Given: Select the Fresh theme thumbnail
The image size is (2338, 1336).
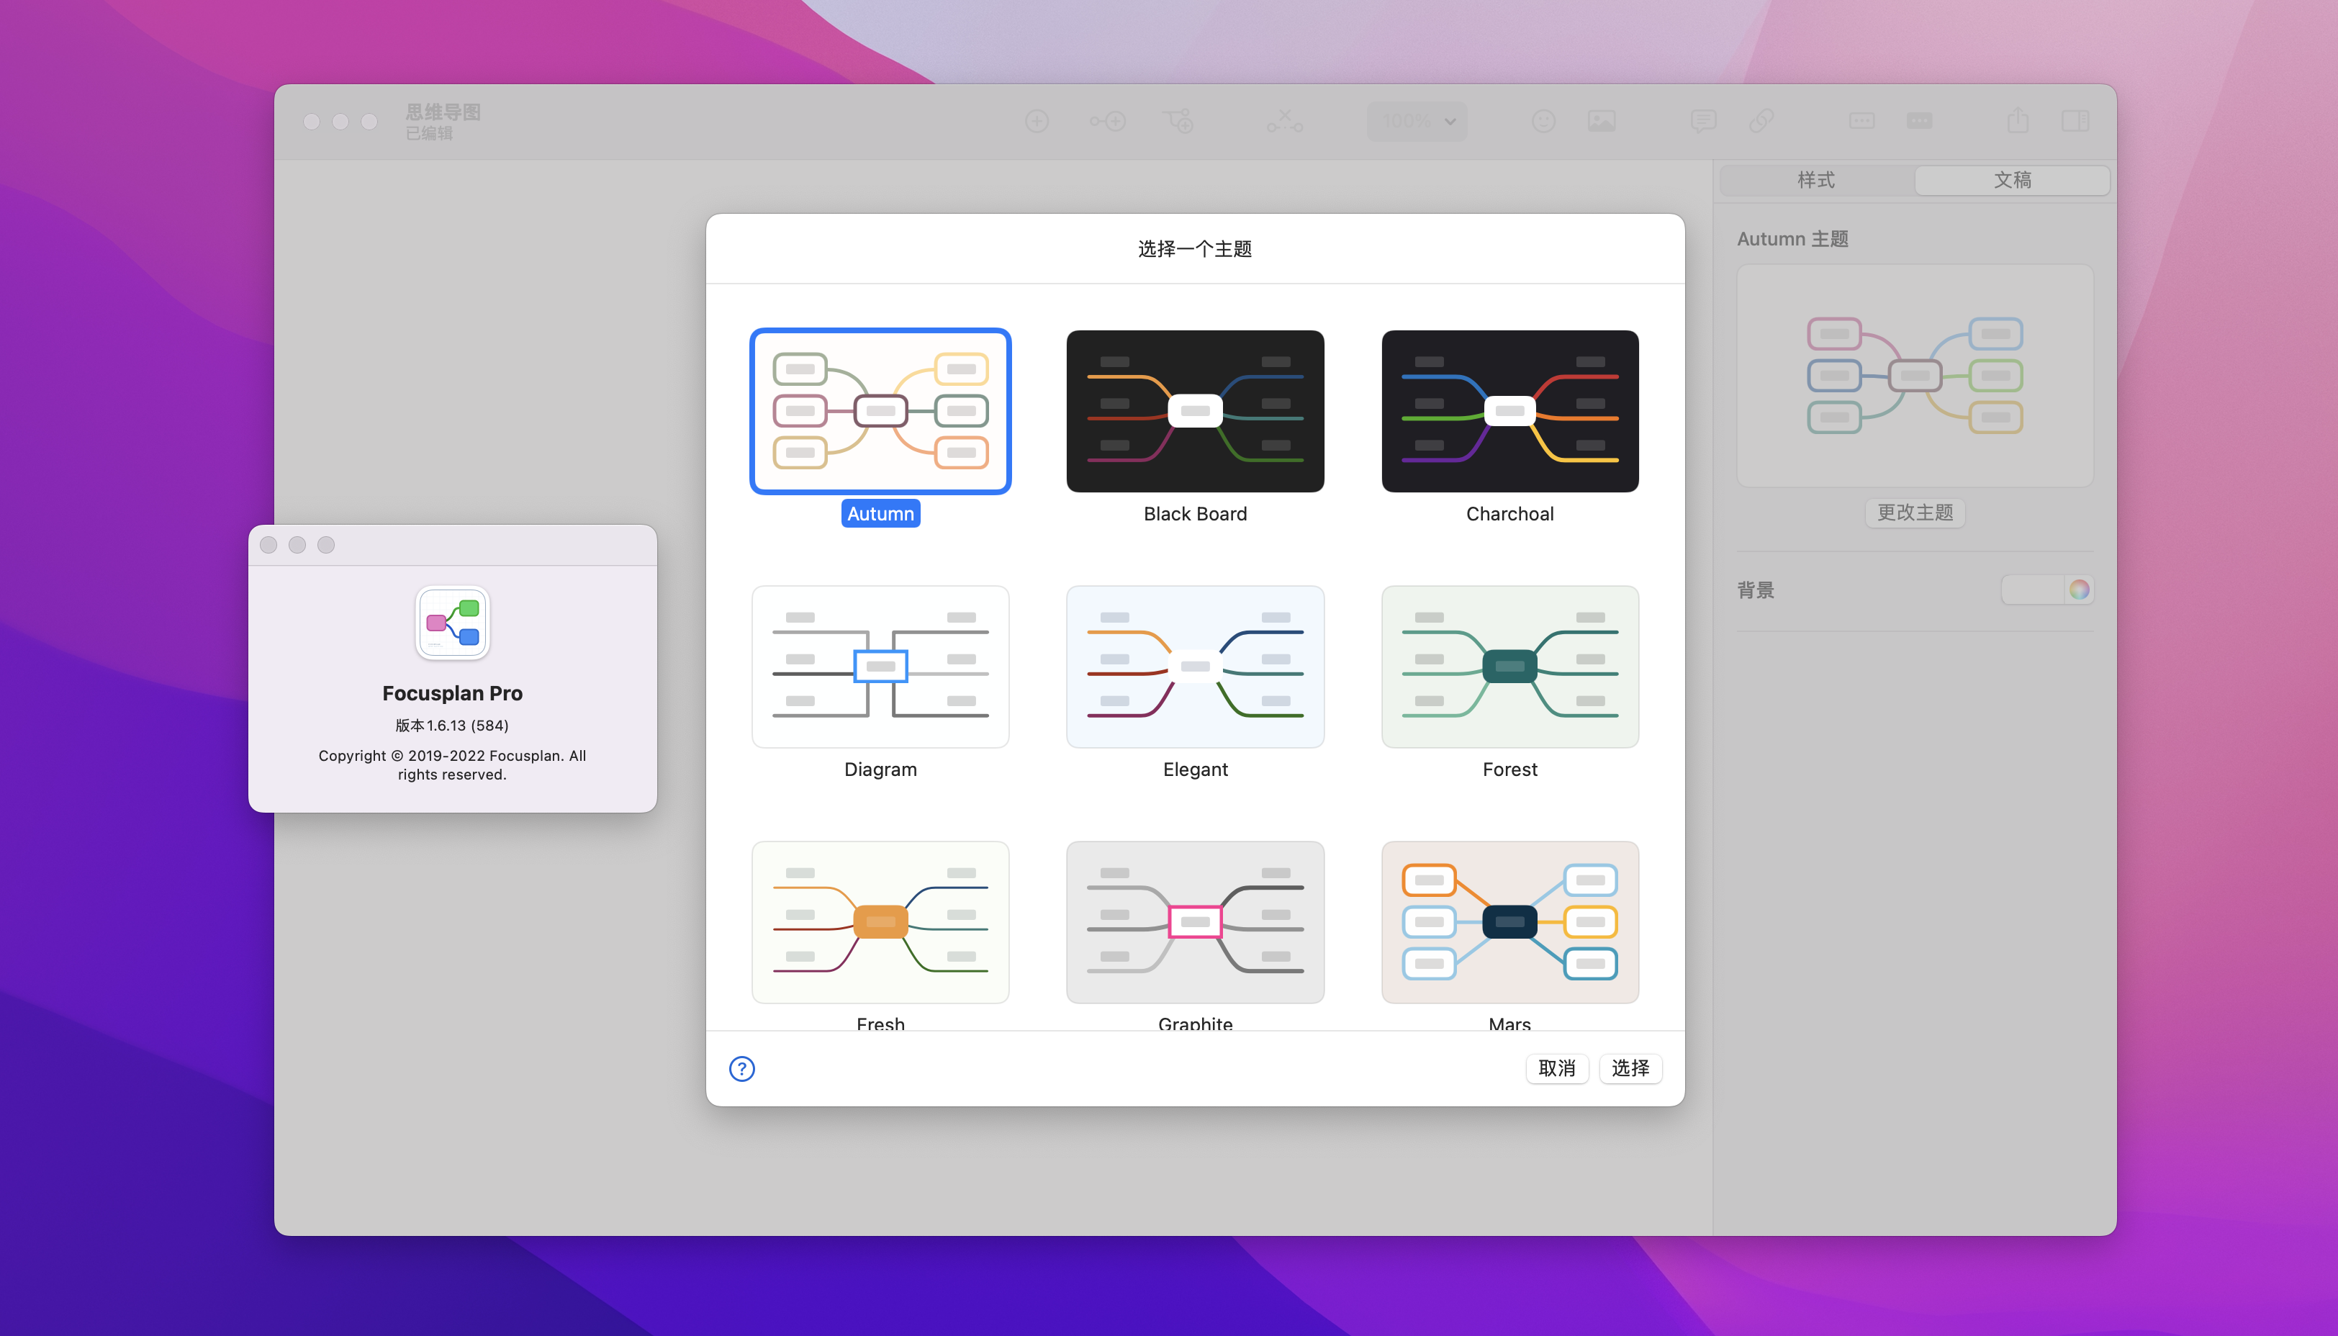Looking at the screenshot, I should 880,921.
